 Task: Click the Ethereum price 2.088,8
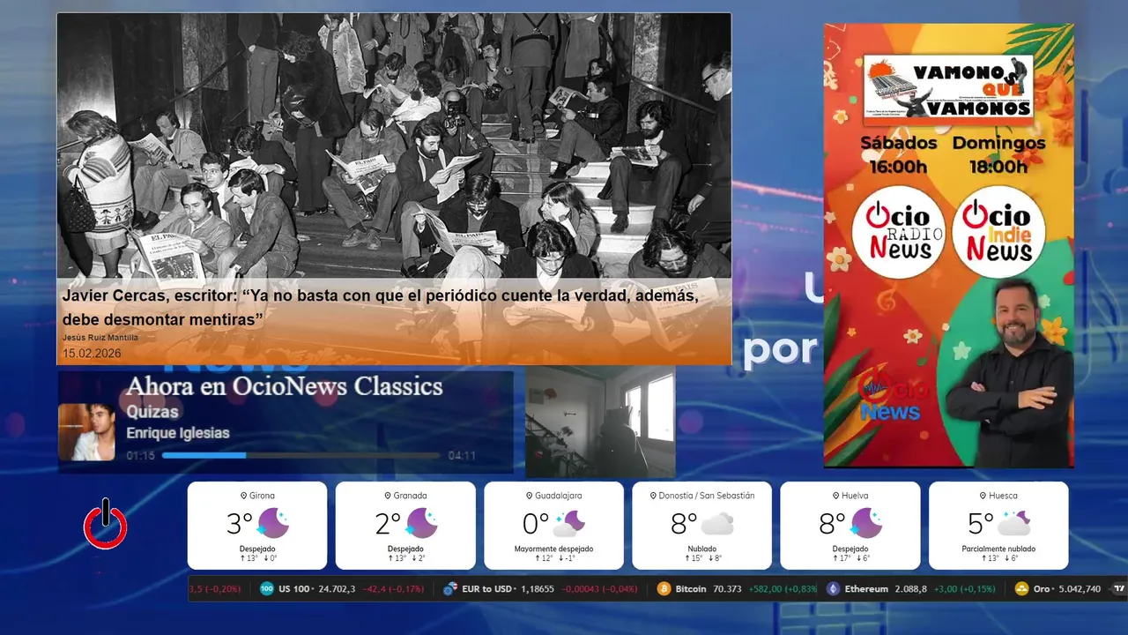[911, 588]
